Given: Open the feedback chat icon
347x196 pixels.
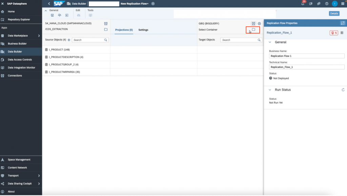Looking at the screenshot, I should tap(311, 3).
